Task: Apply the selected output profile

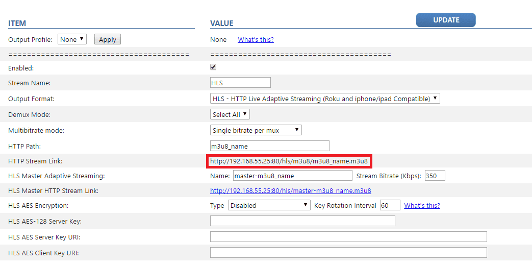Action: 108,39
